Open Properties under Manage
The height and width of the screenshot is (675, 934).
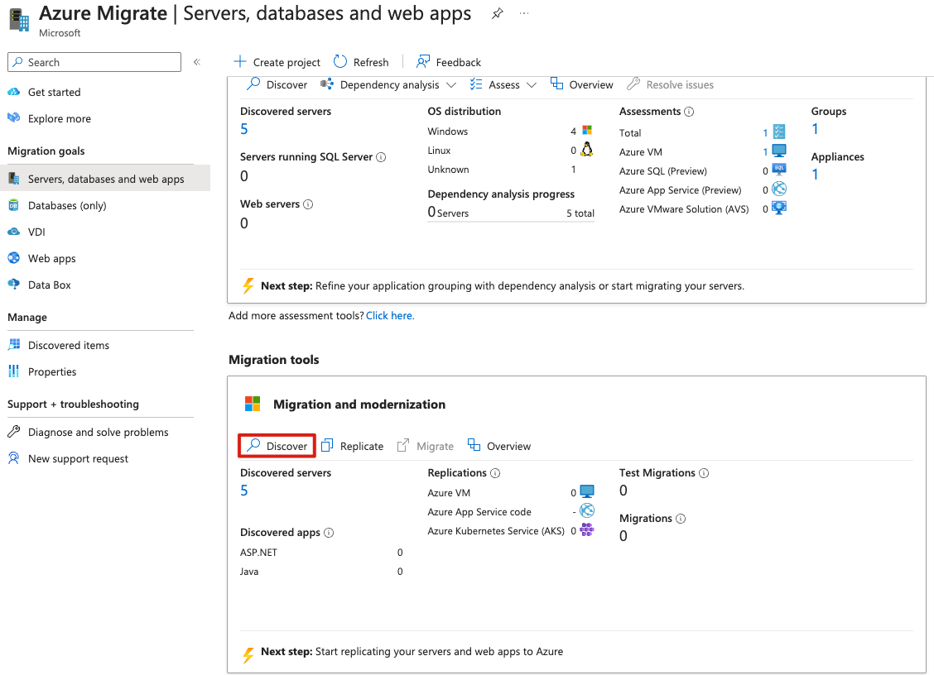(x=52, y=371)
